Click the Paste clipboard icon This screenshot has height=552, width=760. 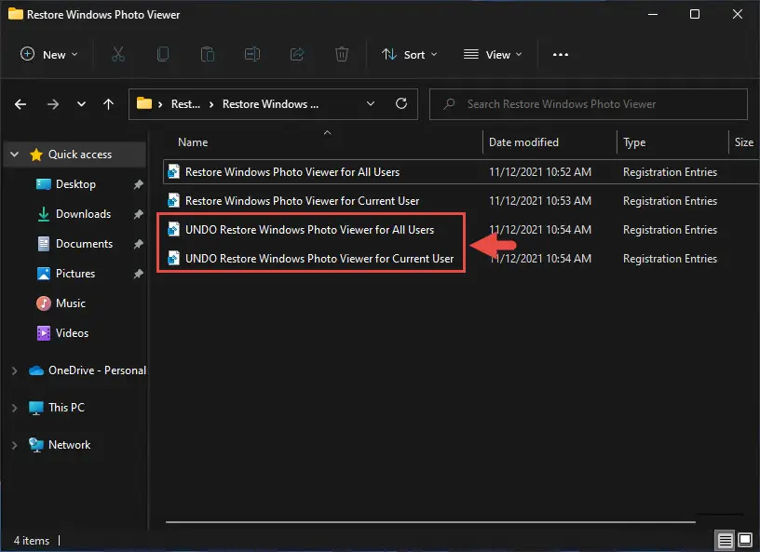[208, 54]
